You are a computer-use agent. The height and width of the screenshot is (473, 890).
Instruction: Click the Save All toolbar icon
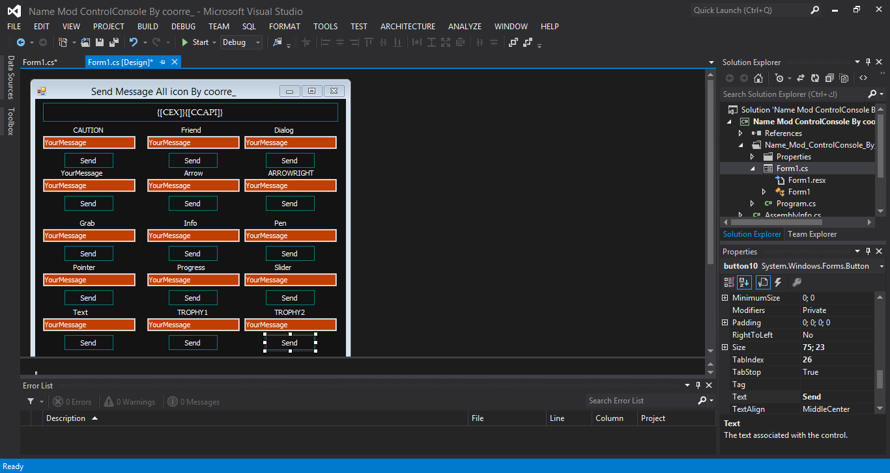114,42
